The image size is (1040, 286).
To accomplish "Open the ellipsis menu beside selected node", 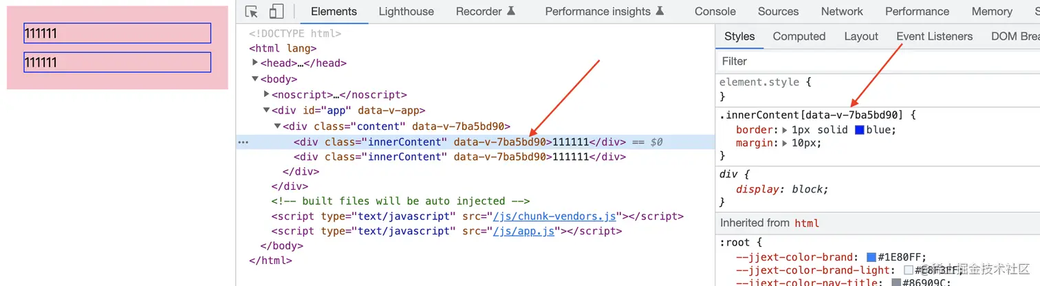I will pos(242,142).
